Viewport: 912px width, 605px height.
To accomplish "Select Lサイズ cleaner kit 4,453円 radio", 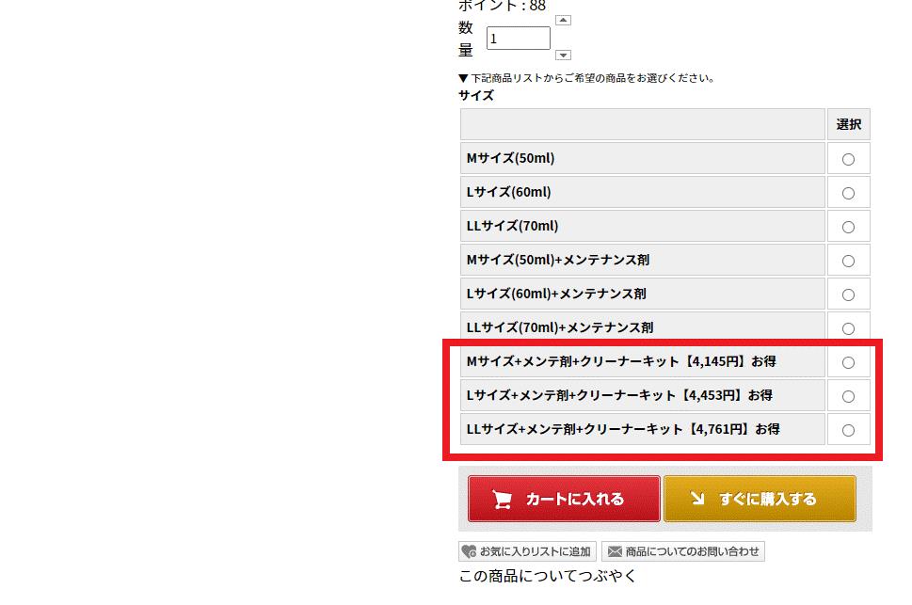I will (848, 396).
